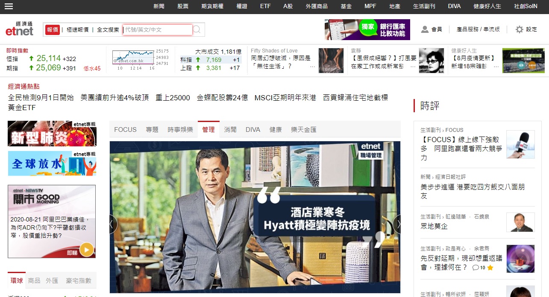
Task: Open the 全球放水 special banner
Action: point(52,163)
